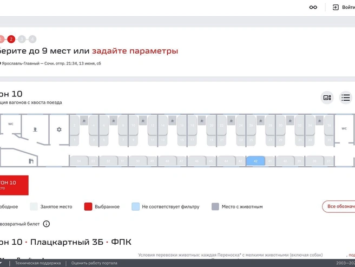Select side seat 41
The height and width of the screenshot is (267, 355).
pos(269,161)
